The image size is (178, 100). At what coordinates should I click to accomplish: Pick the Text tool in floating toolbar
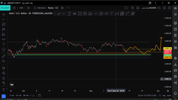[112, 14]
